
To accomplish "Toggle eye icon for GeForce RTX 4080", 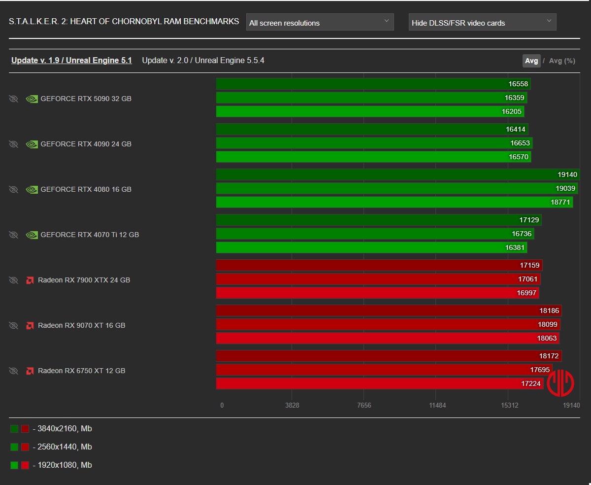I will pyautogui.click(x=13, y=189).
